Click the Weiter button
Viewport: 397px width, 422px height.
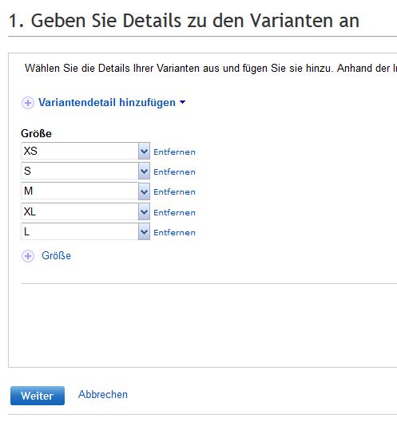pos(38,396)
